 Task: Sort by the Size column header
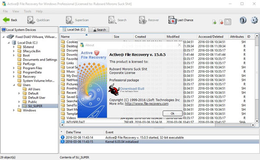click(123, 37)
